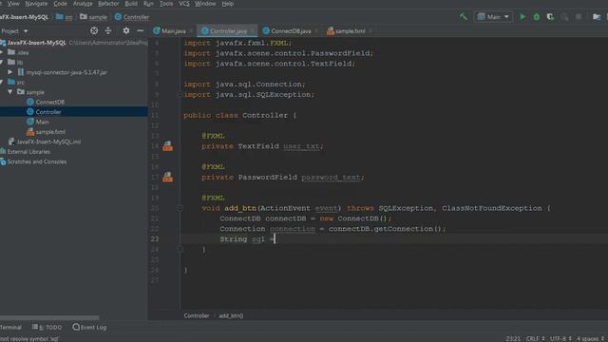Screen dimensions: 608x342
Task: Fold the add_btn method in gutter
Action: click(180, 208)
